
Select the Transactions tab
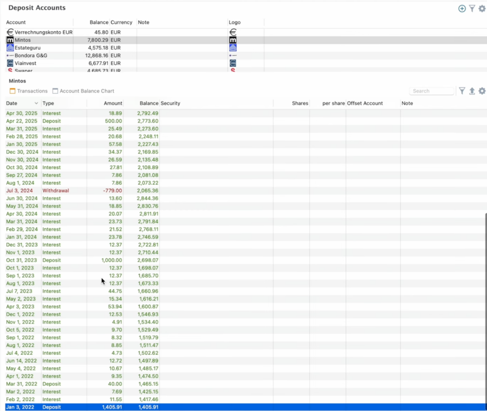[x=29, y=91]
